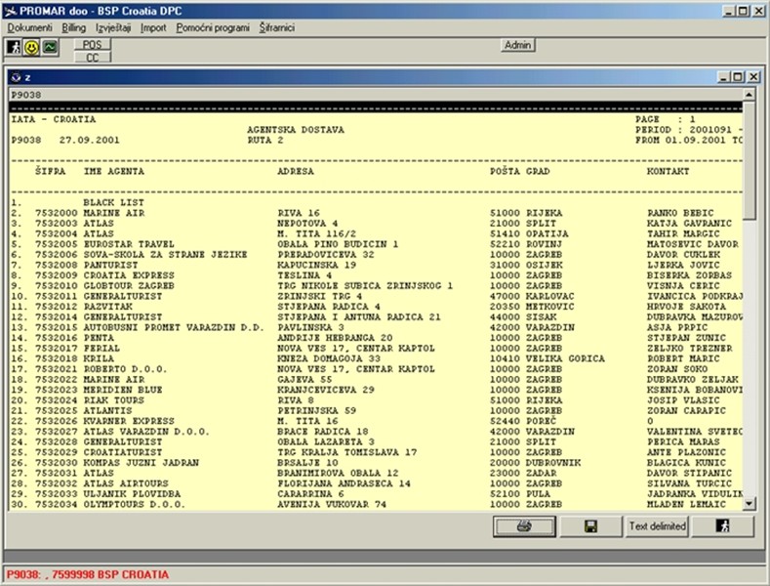Click the z window title bar icon
The height and width of the screenshot is (586, 770).
[16, 77]
